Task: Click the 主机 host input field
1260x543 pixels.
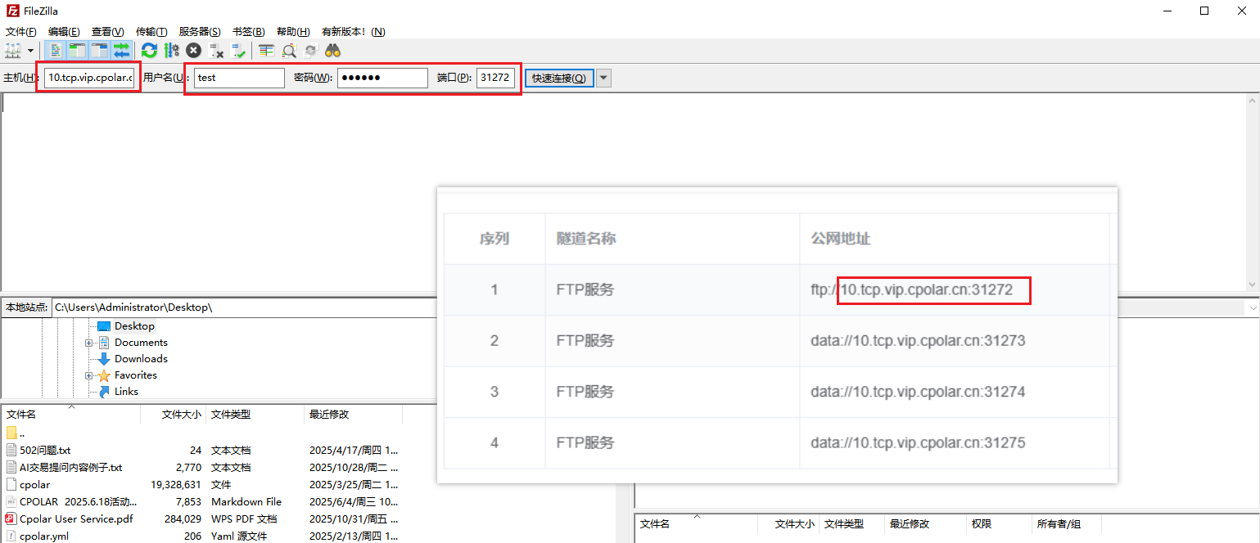Action: click(90, 78)
